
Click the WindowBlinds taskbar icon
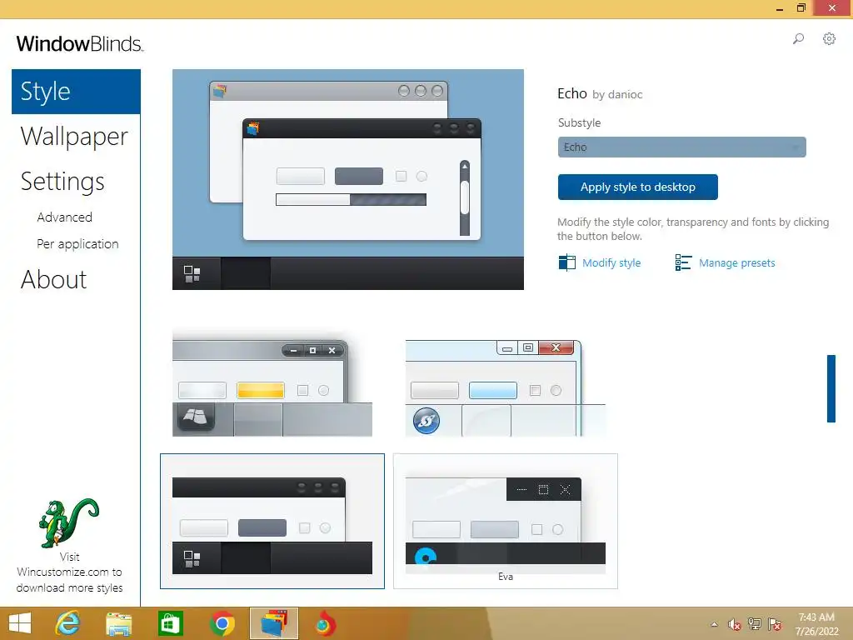click(x=274, y=623)
